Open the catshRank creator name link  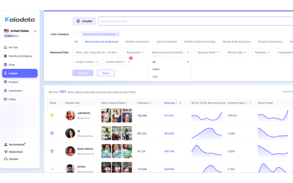point(84,113)
